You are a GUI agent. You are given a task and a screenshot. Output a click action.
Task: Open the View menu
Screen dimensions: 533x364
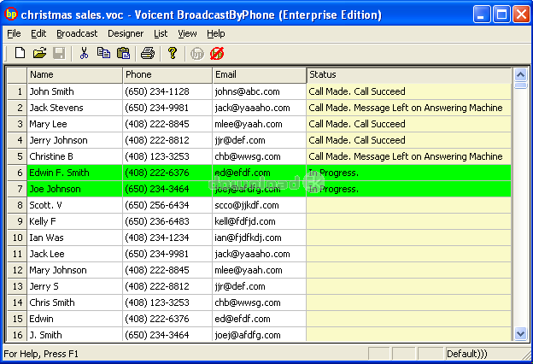coord(187,33)
